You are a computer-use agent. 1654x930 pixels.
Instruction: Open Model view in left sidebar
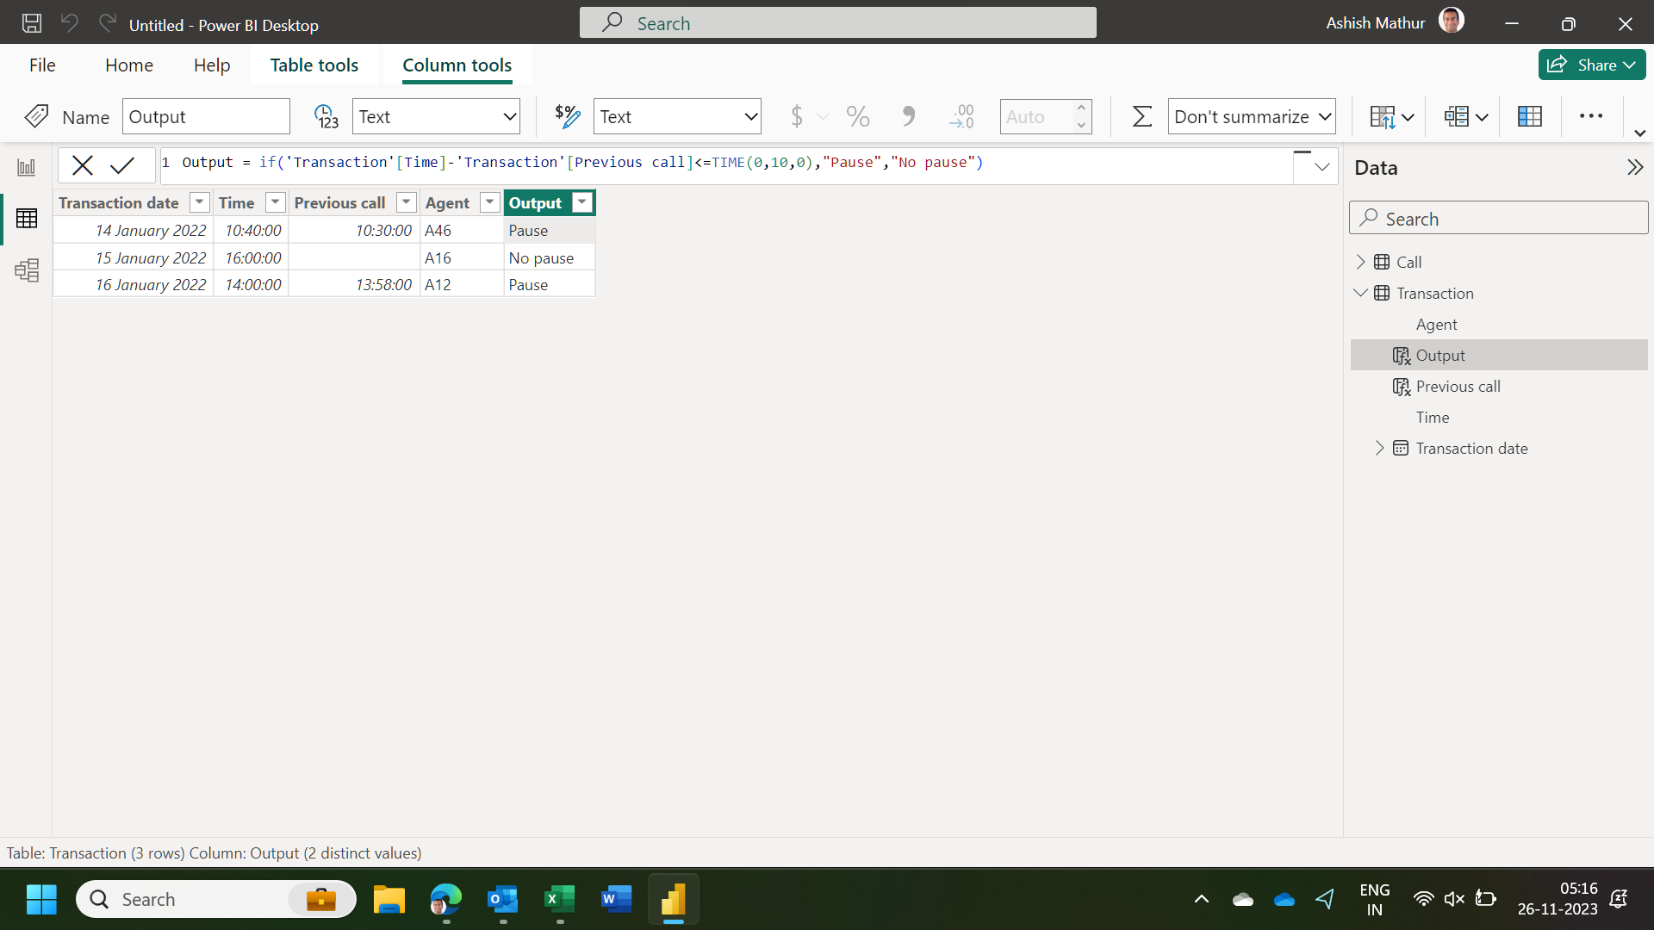pos(27,270)
